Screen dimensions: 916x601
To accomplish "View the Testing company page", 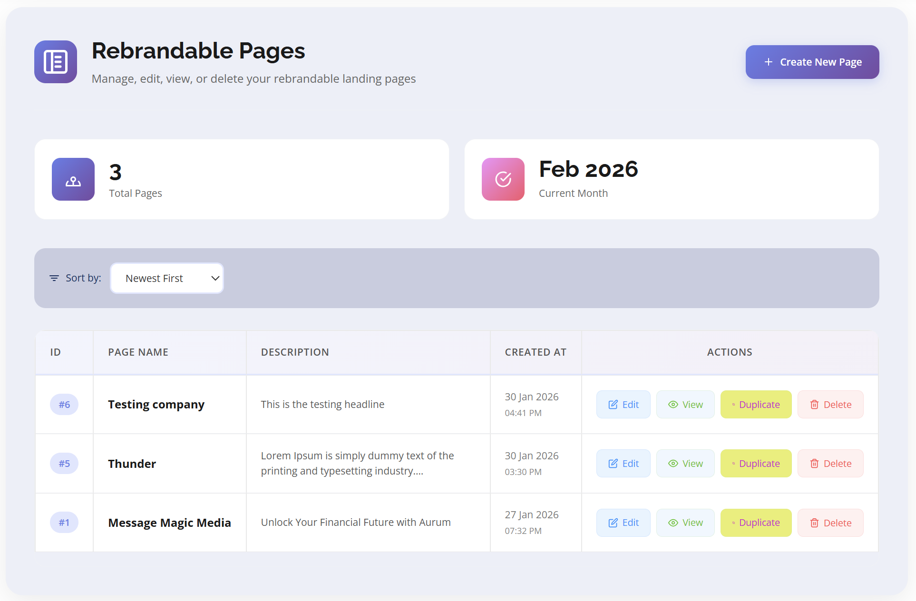I will [685, 405].
